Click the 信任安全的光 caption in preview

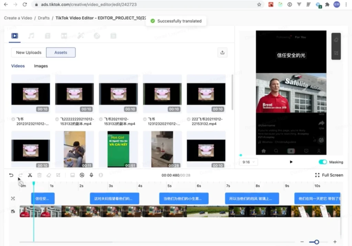pyautogui.click(x=291, y=55)
